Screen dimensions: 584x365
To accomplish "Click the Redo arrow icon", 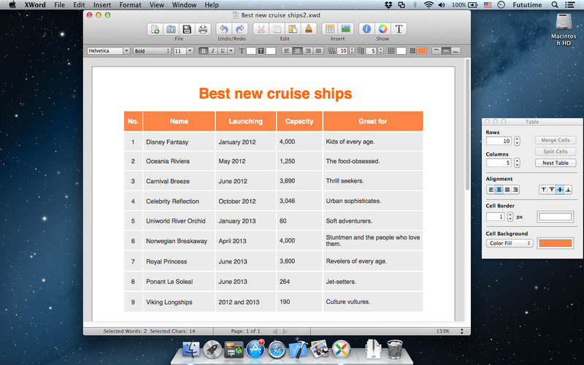I will pyautogui.click(x=240, y=29).
